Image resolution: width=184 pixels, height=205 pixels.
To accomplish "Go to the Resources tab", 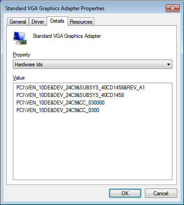I will (x=81, y=22).
